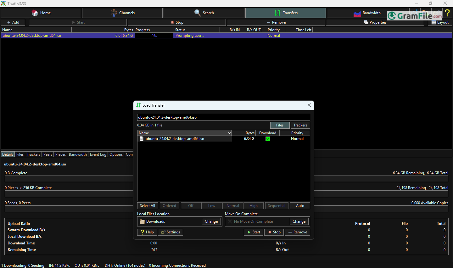Image resolution: width=453 pixels, height=268 pixels.
Task: Click the 6.34 G size cell in dialog
Action: 249,139
